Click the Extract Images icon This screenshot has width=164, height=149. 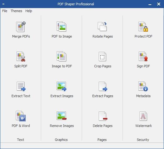62,86
